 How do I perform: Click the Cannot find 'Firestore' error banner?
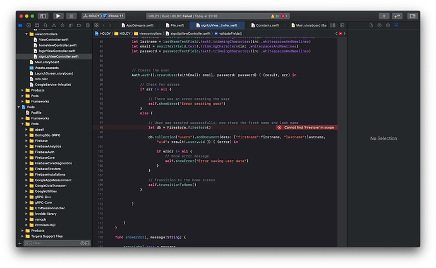[306, 127]
